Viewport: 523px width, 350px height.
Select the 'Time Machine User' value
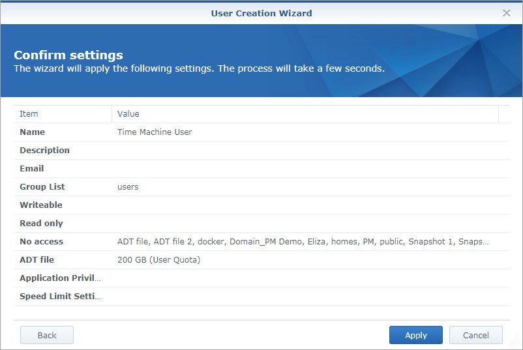click(x=155, y=132)
